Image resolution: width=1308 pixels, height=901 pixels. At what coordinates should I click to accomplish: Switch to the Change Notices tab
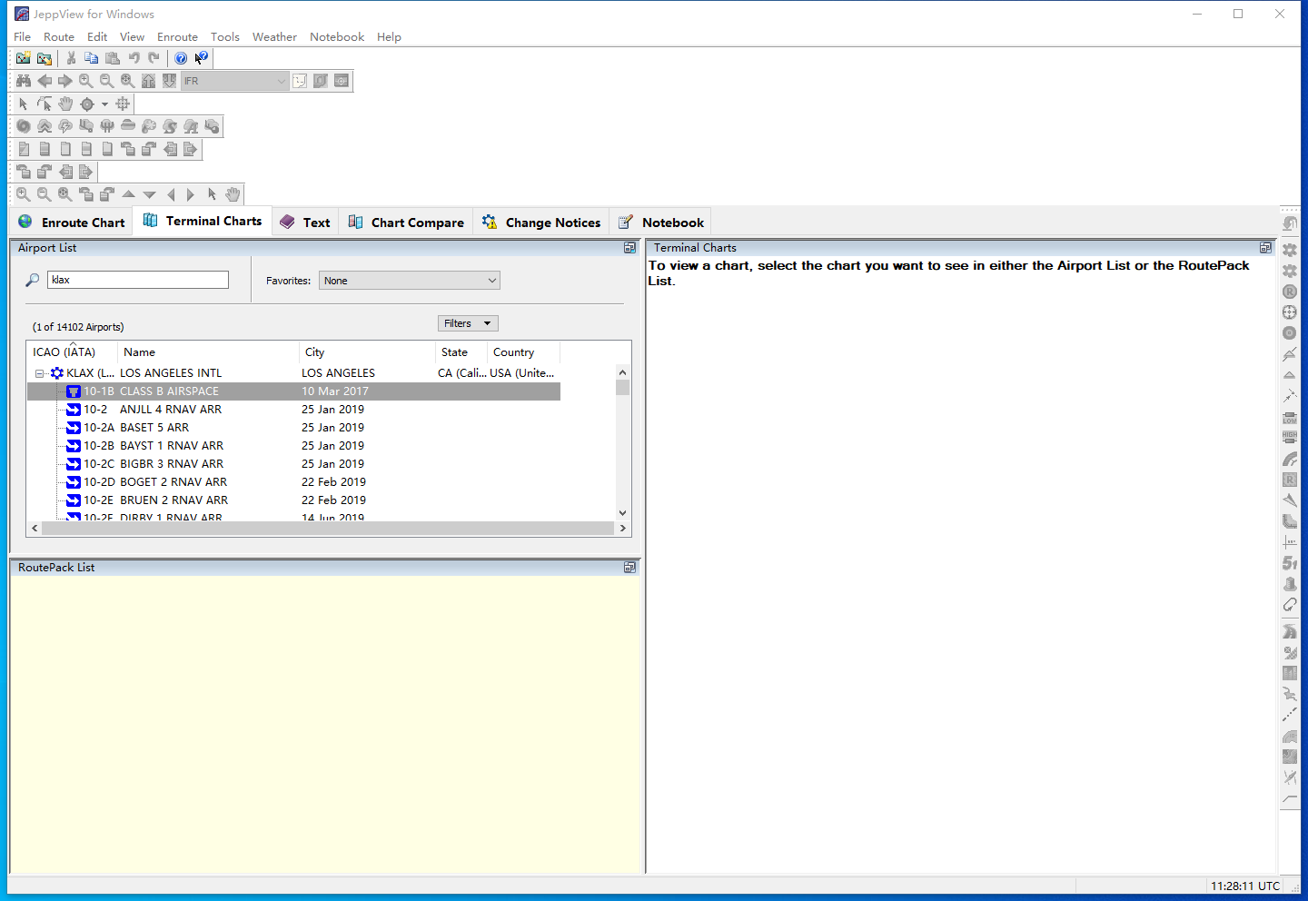[541, 223]
